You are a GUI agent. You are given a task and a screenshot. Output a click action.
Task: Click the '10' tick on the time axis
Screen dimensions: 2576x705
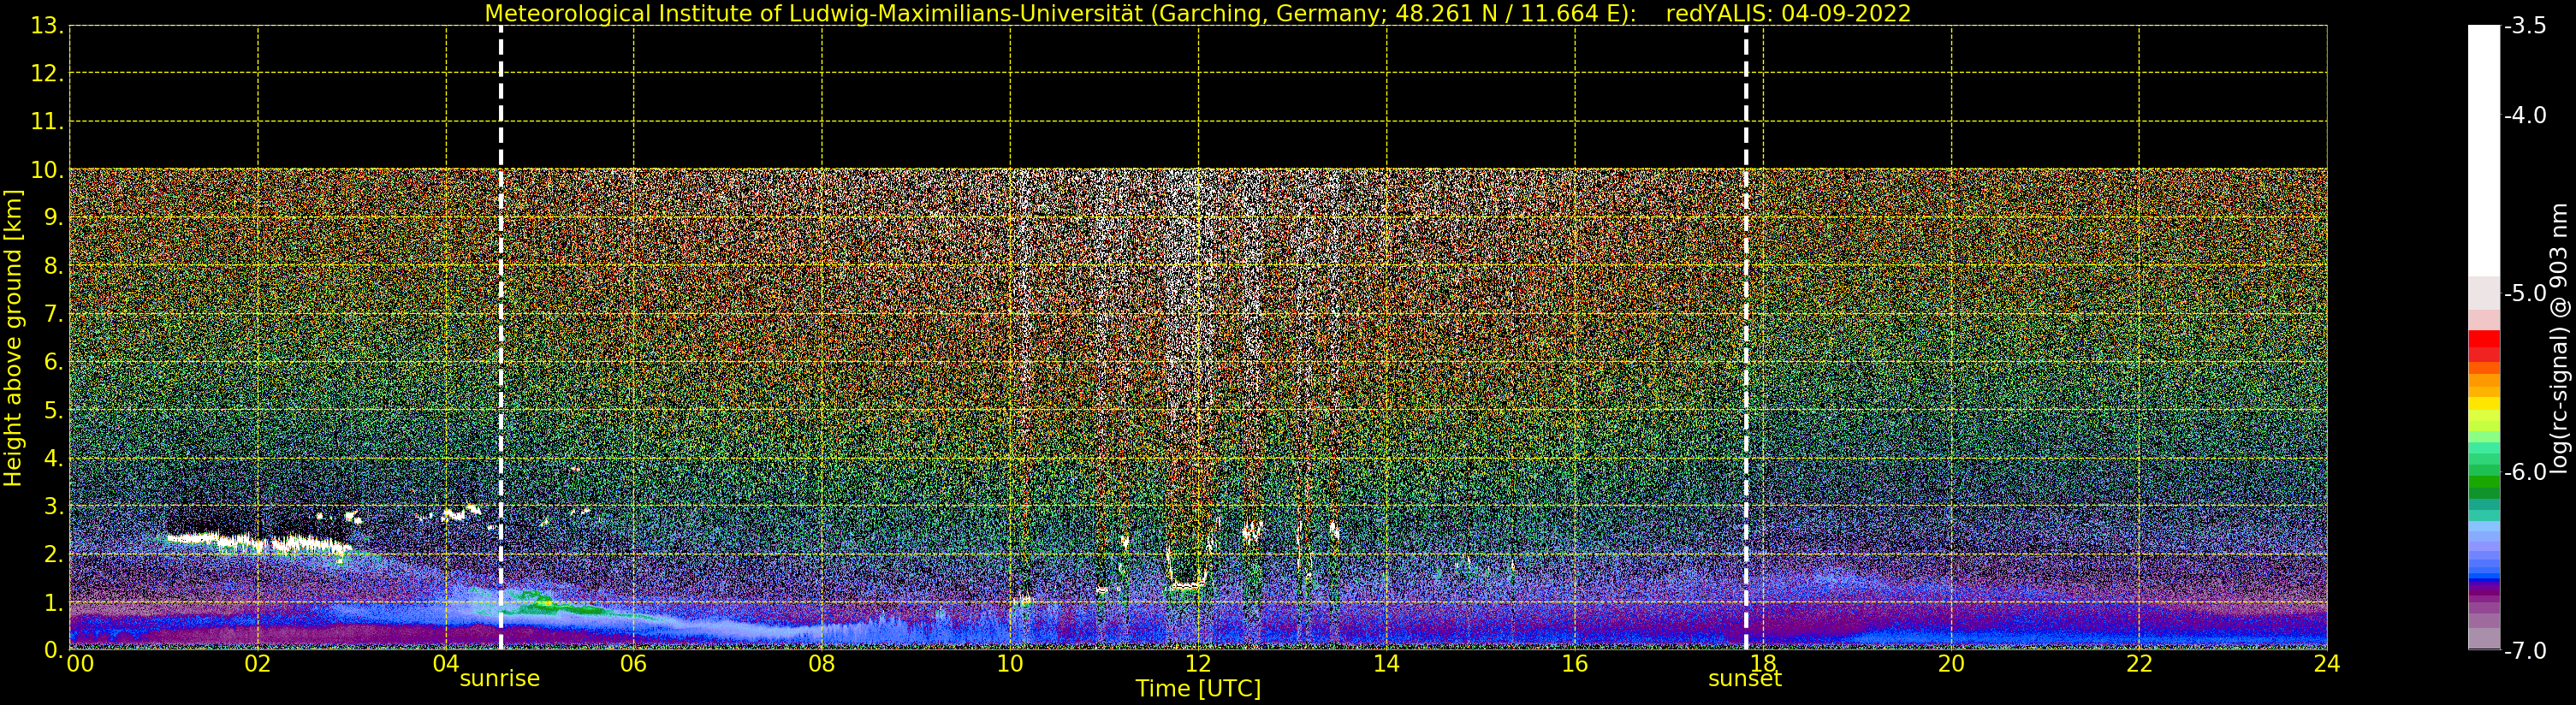[1010, 664]
